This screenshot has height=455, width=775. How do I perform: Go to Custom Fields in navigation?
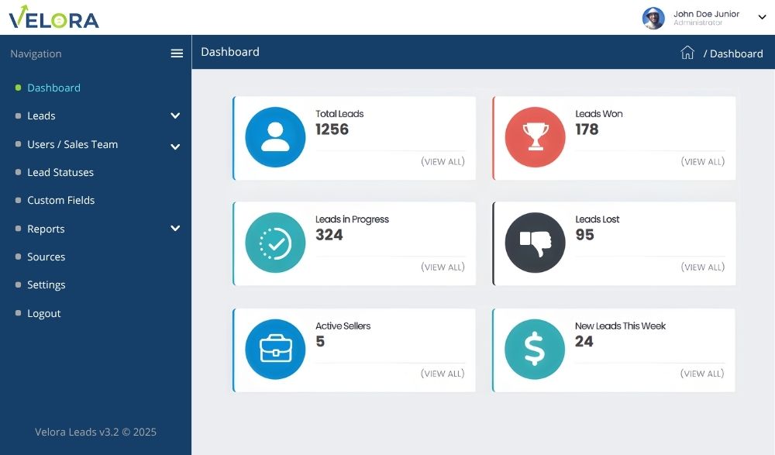(x=60, y=200)
